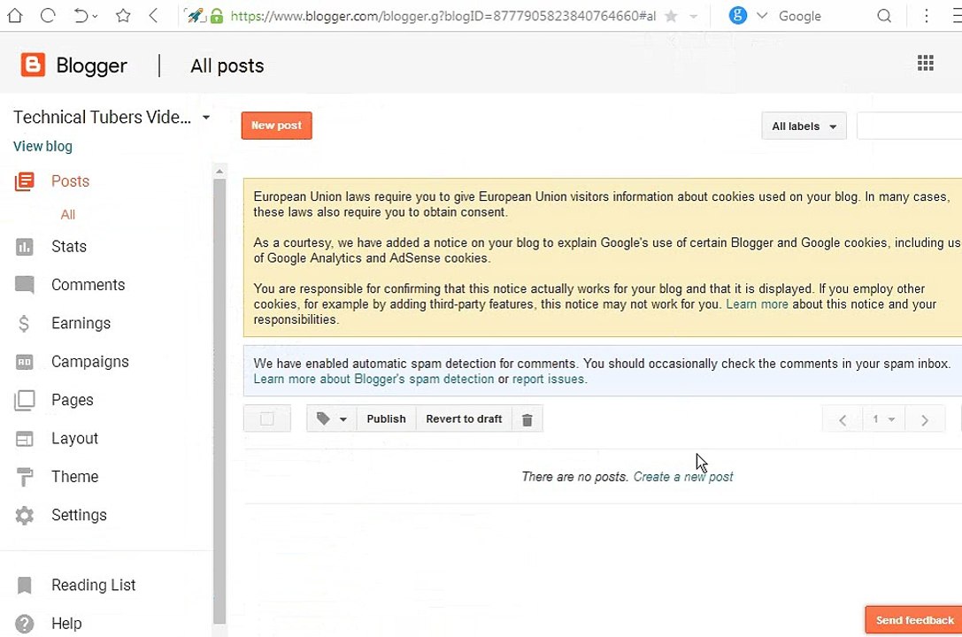Click the Publish button
This screenshot has height=637, width=962.
click(386, 419)
